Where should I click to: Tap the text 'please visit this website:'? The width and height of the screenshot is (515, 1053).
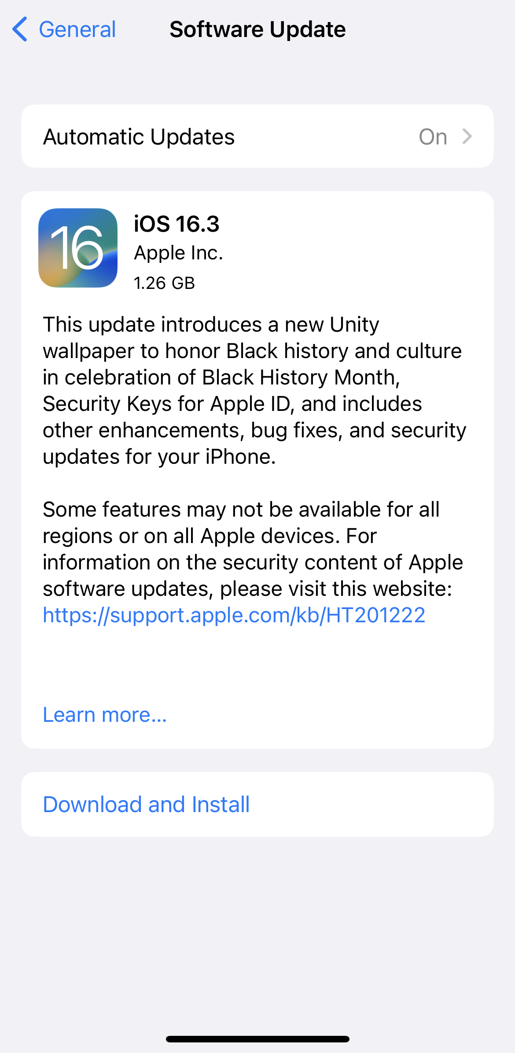(x=336, y=588)
